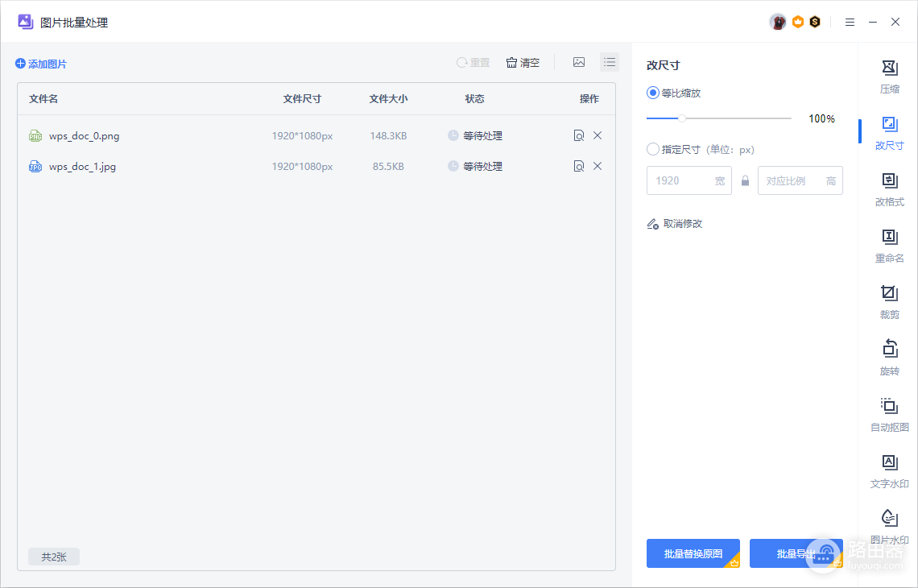The image size is (918, 588).
Task: Click 添加图片 to add images
Action: tap(41, 64)
